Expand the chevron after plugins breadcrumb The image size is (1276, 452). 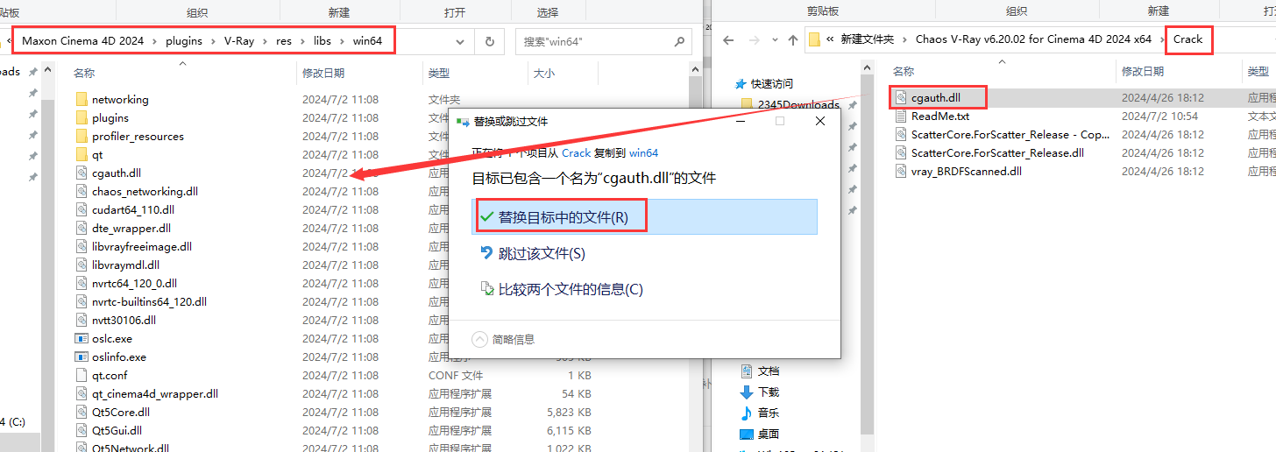point(212,41)
